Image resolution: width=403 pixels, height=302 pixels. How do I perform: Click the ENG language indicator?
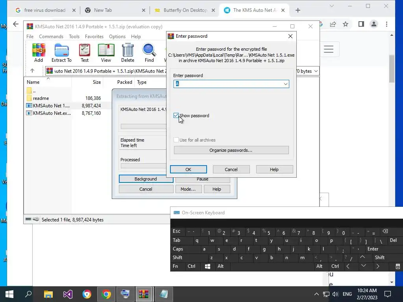click(347, 294)
